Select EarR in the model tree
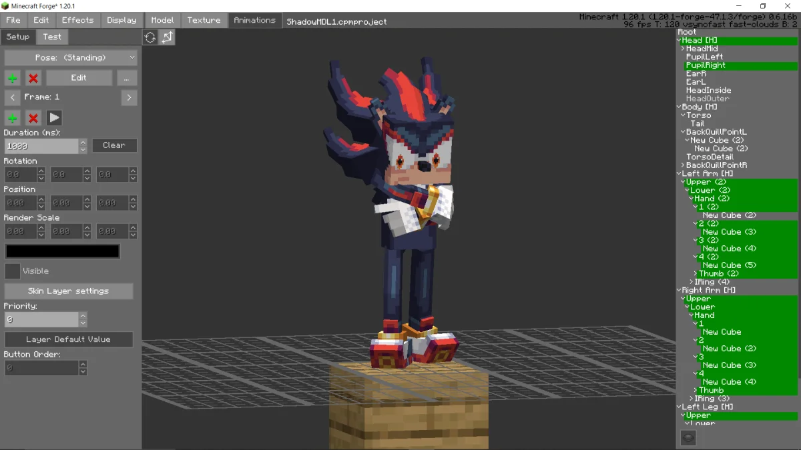The height and width of the screenshot is (450, 801). pos(696,74)
